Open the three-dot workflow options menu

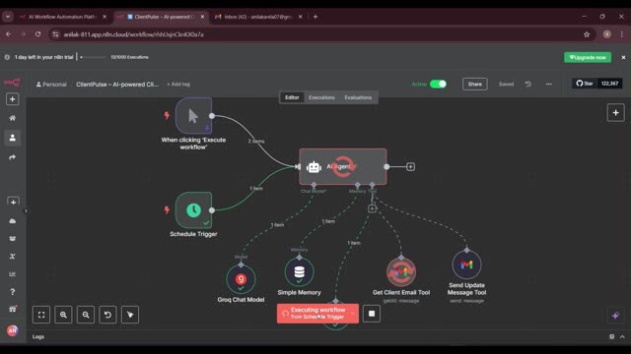tap(549, 85)
